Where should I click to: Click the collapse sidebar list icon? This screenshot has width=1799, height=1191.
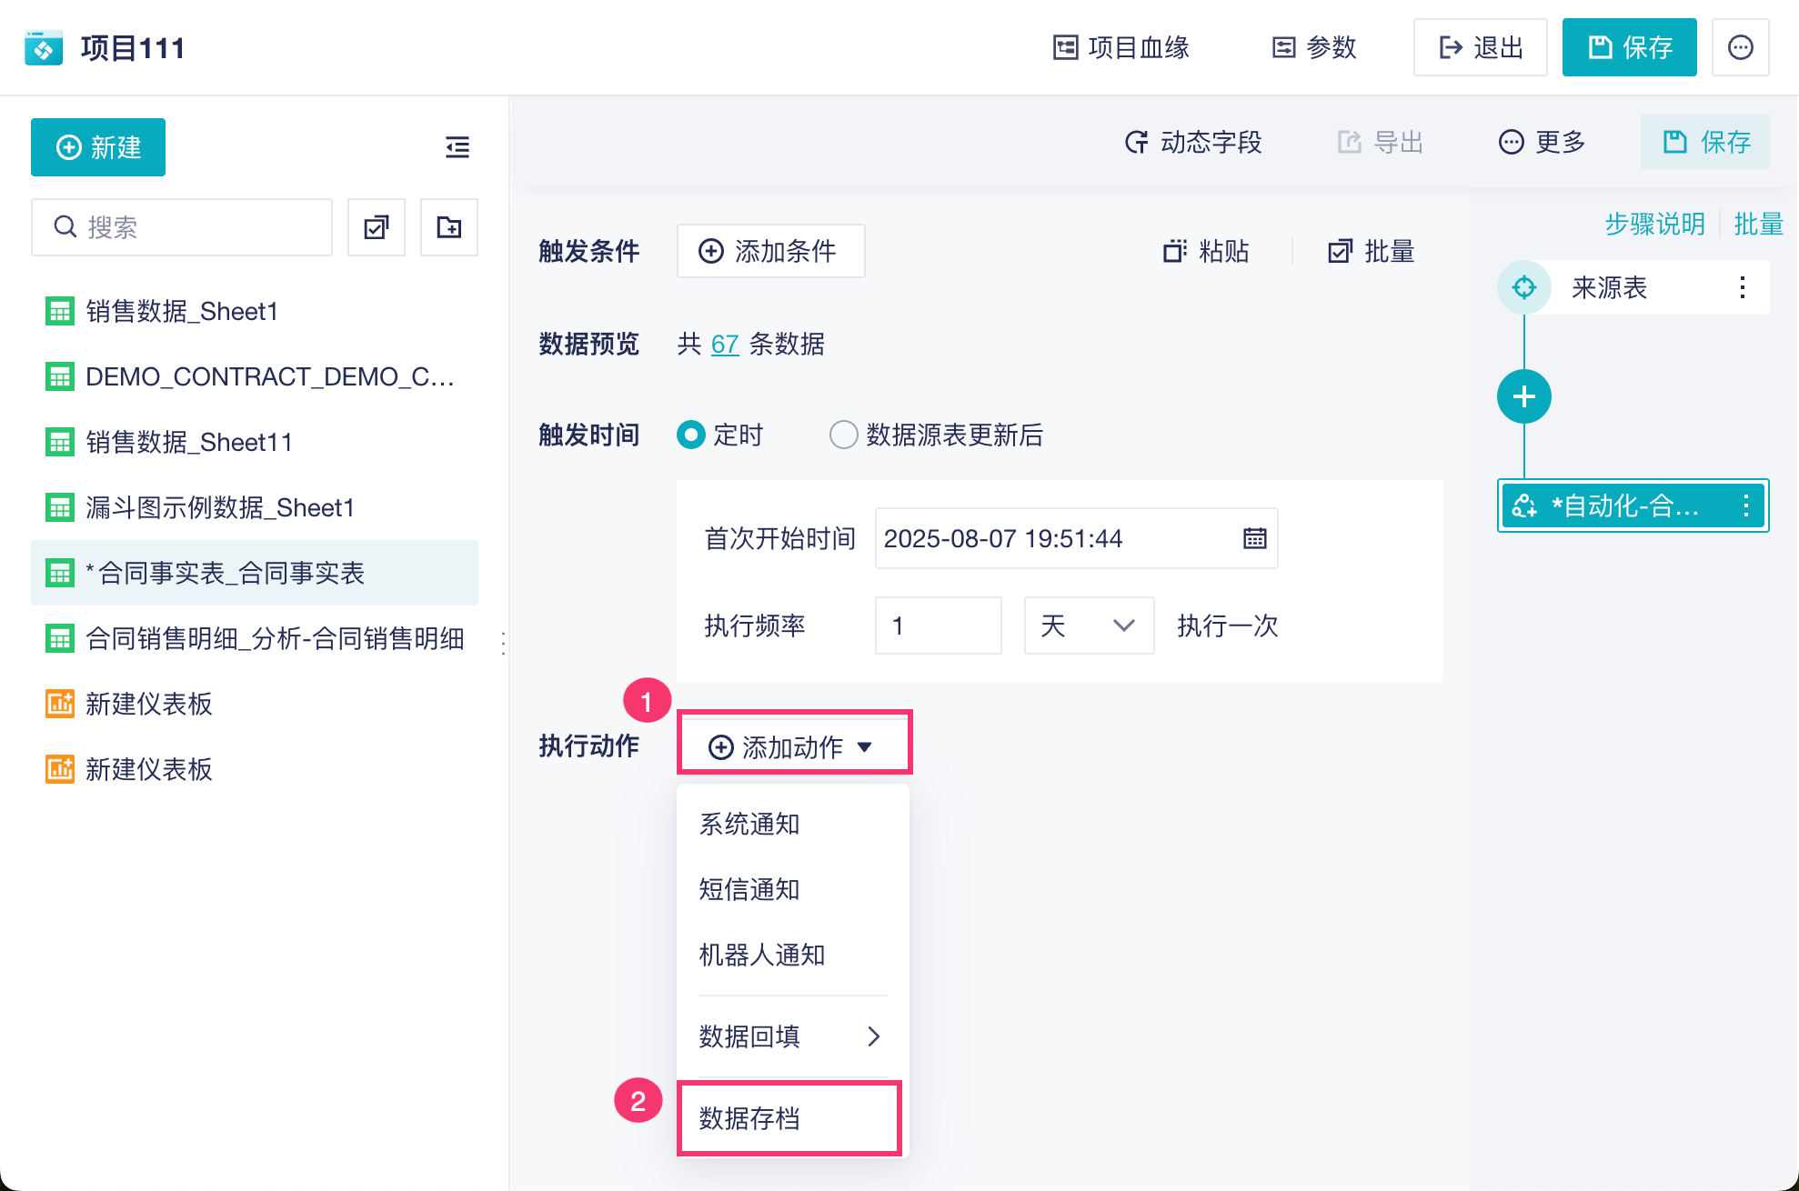tap(457, 147)
